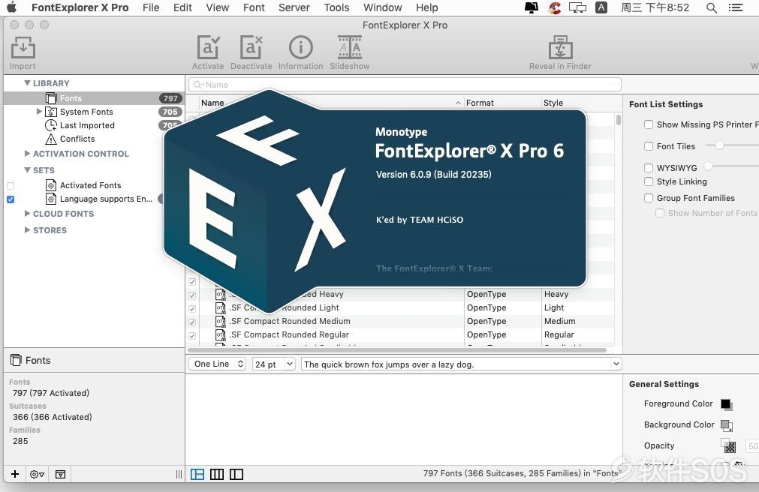Image resolution: width=759 pixels, height=492 pixels.
Task: Click the input source A icon in menu bar
Action: (601, 7)
